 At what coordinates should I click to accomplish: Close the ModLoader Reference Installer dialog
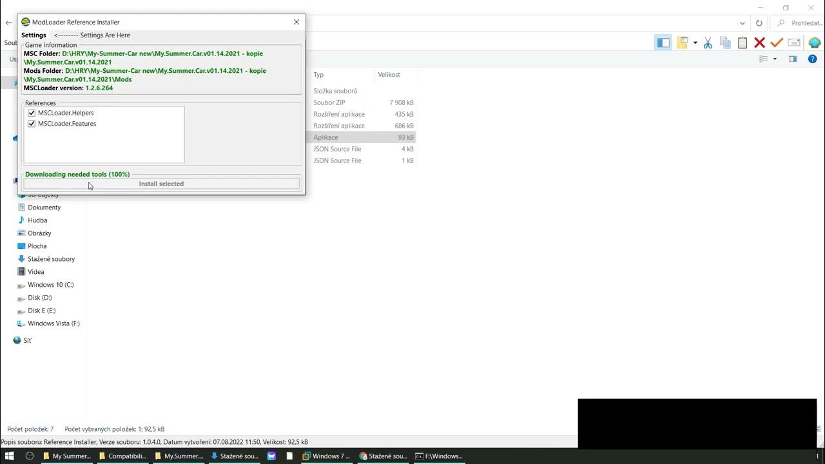coord(296,22)
